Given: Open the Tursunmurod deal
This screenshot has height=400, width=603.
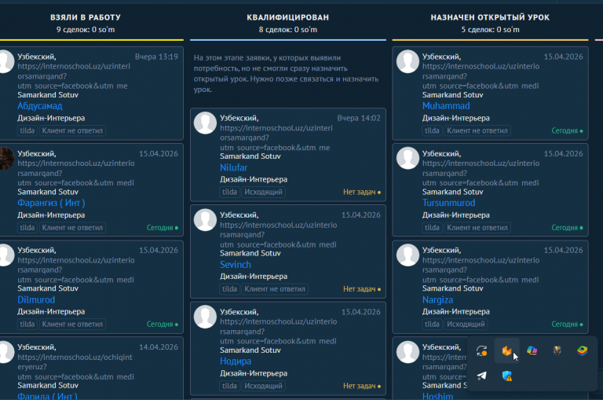Looking at the screenshot, I should tap(449, 203).
